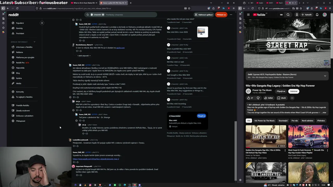The height and width of the screenshot is (187, 333).
Task: Go back in the Reddit browser window
Action: pos(8,8)
